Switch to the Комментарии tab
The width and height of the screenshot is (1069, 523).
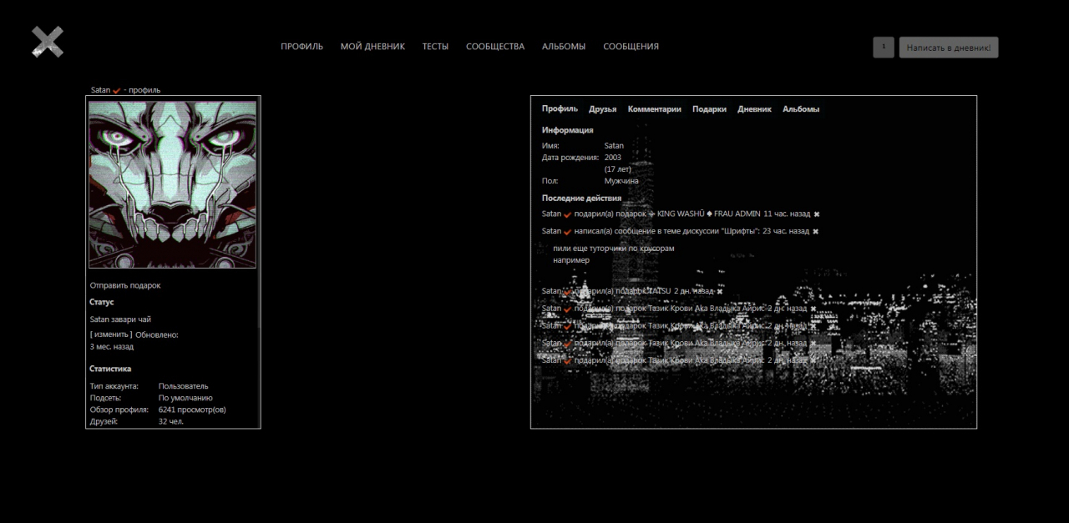coord(654,109)
